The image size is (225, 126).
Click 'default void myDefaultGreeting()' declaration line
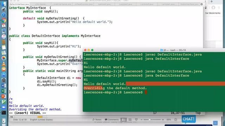(x=54, y=19)
